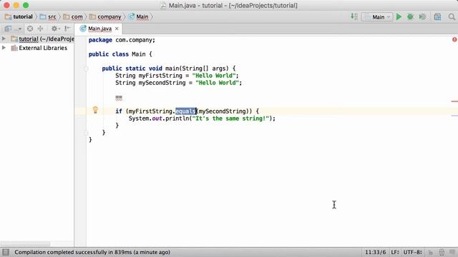The image size is (458, 257).
Task: Select External Libraries row in project tree
Action: tap(37, 48)
